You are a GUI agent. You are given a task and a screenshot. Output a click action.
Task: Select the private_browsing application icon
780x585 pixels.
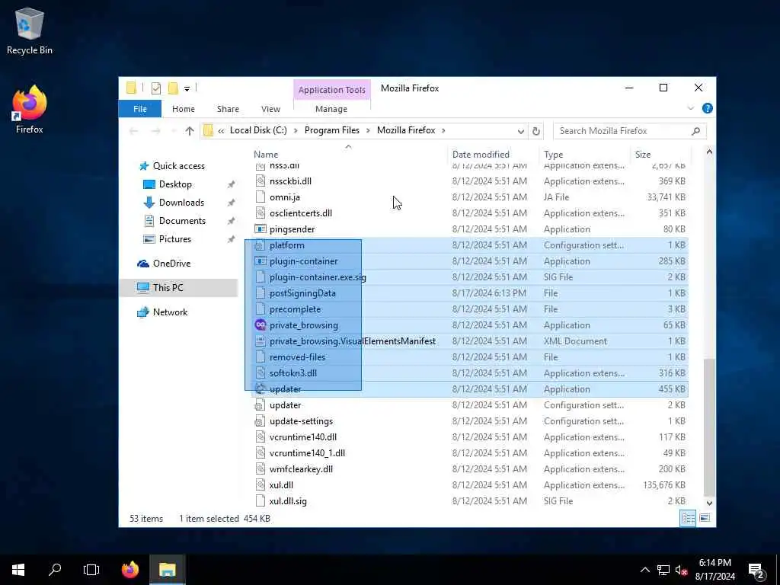[261, 324]
